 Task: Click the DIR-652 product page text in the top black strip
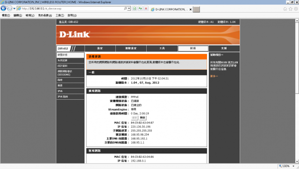[x=69, y=22]
